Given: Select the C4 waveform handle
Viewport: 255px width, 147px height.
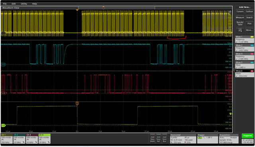Looking at the screenshot, I should 3,125.
